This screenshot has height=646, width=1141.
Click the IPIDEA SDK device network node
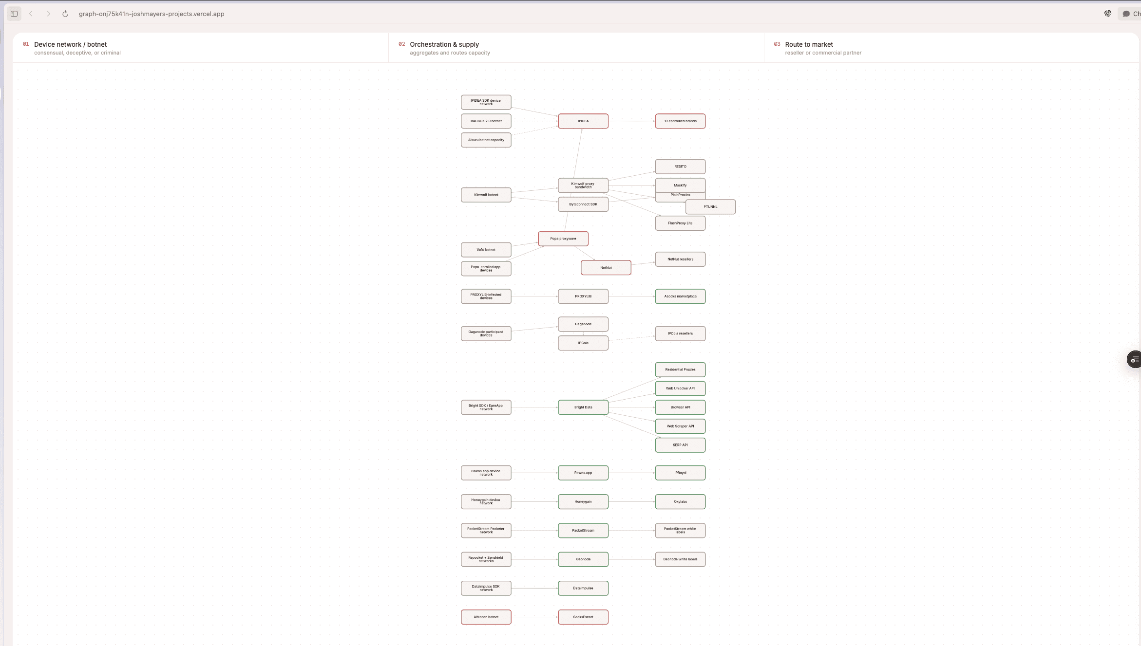(x=486, y=102)
